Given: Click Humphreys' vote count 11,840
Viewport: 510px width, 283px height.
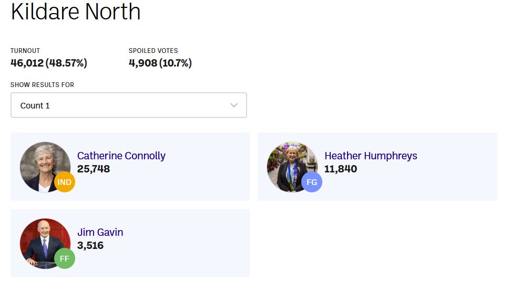Looking at the screenshot, I should [x=341, y=169].
